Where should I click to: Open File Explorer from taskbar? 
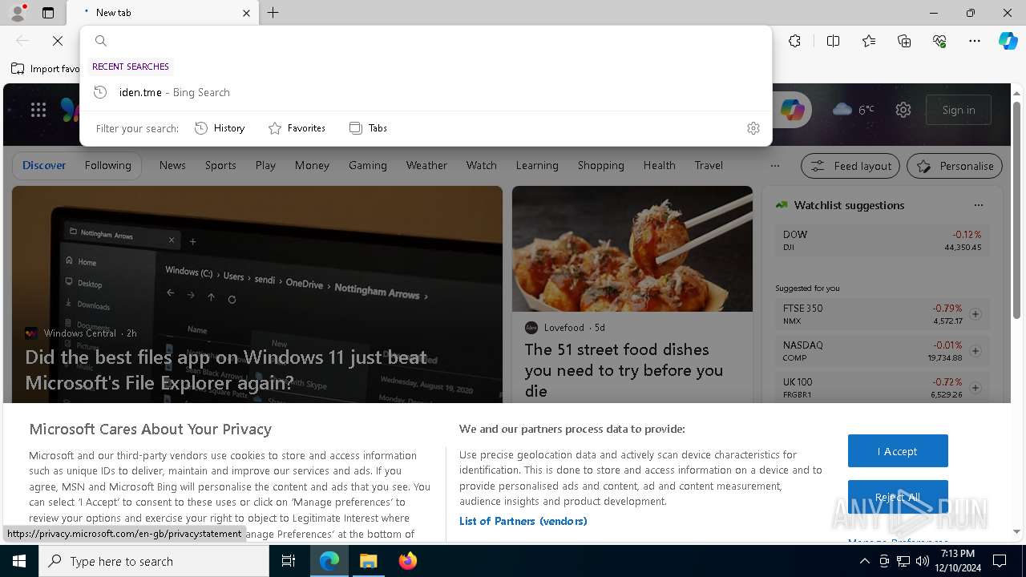coord(369,561)
